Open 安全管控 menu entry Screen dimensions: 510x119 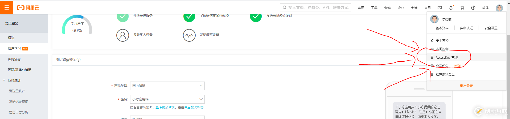(467, 40)
